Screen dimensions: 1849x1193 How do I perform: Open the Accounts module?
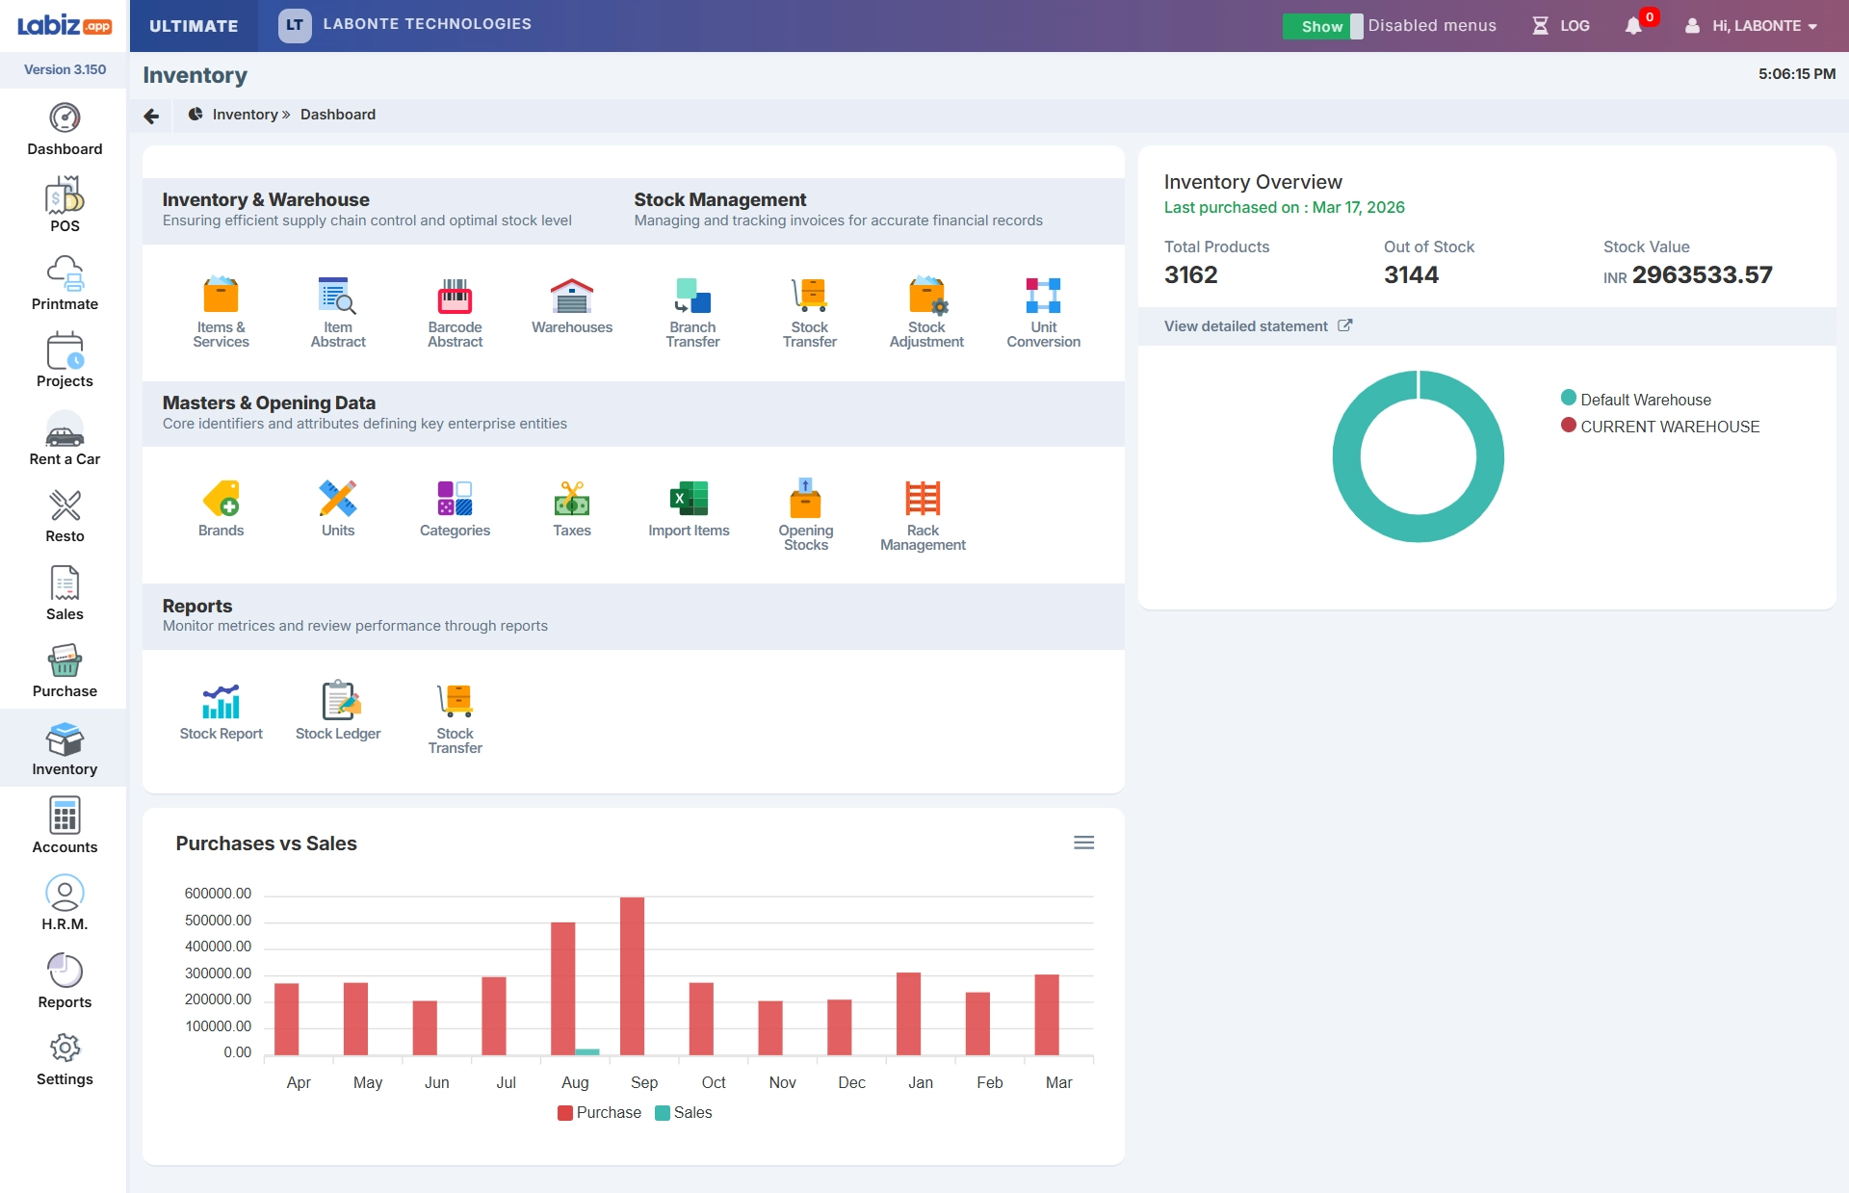tap(65, 826)
